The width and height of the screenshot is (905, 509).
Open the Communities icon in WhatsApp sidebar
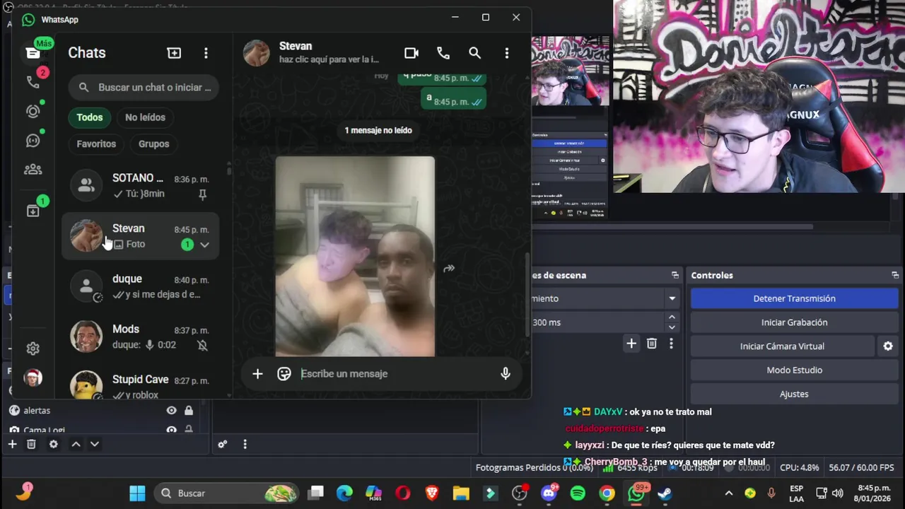point(33,170)
